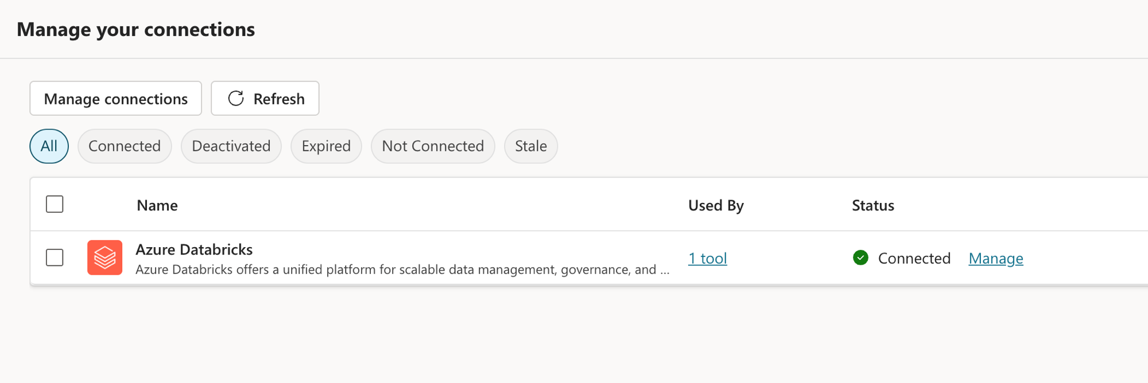The width and height of the screenshot is (1148, 383).
Task: Show Not Connected connections
Action: tap(433, 146)
